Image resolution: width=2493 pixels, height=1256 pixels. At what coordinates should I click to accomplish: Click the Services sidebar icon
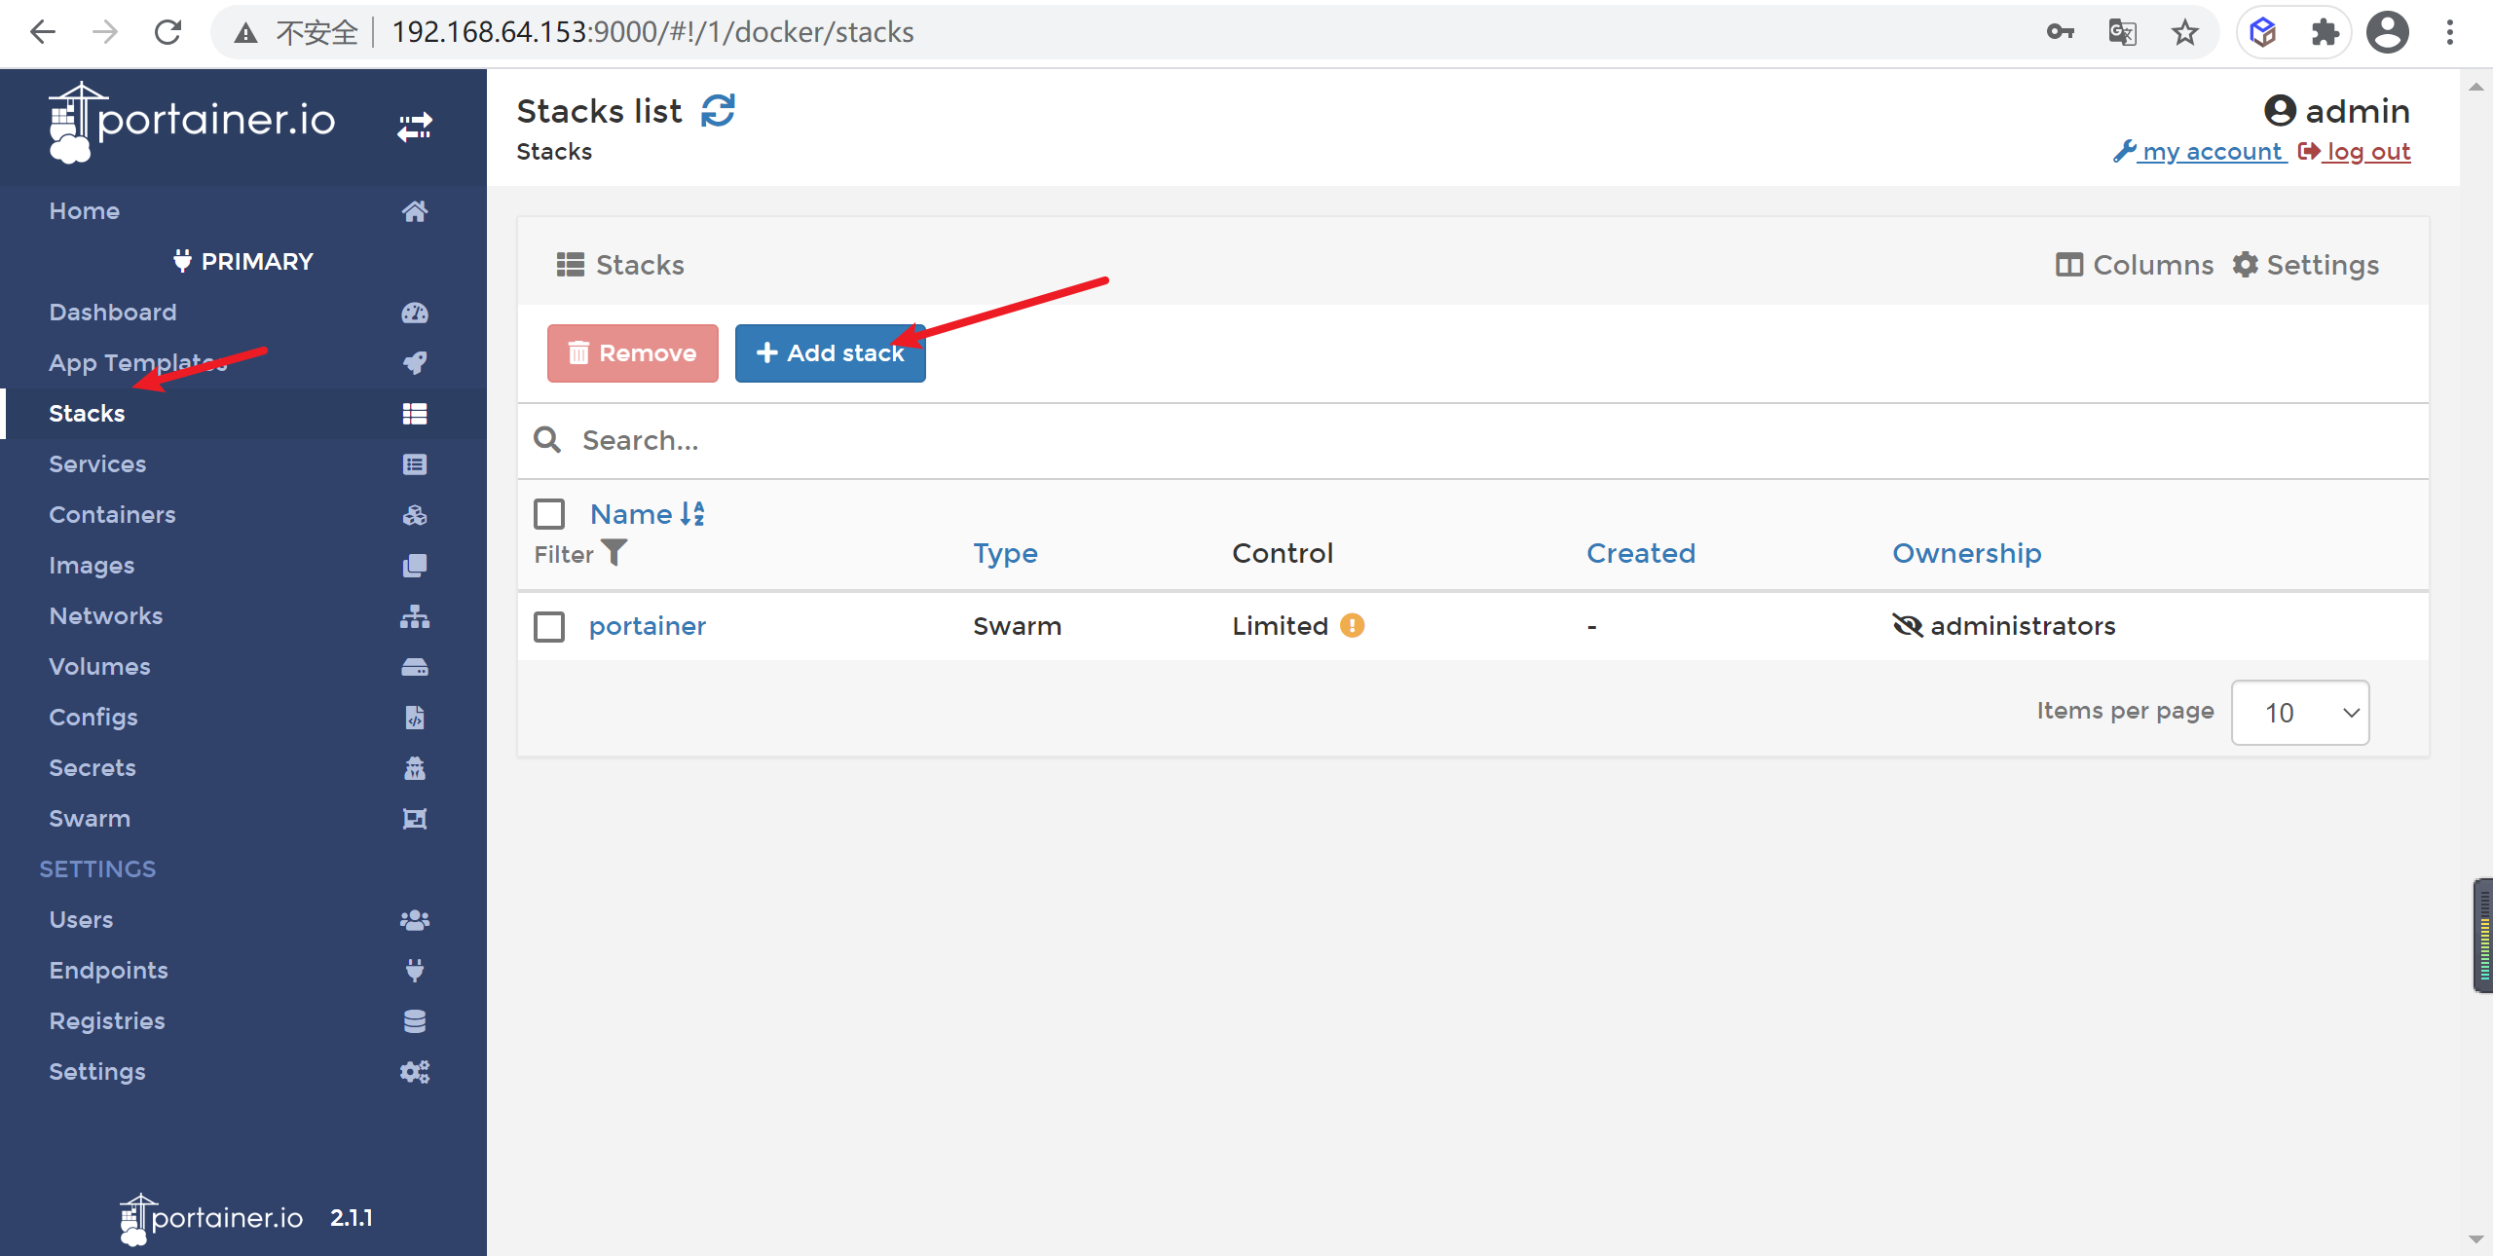point(413,463)
